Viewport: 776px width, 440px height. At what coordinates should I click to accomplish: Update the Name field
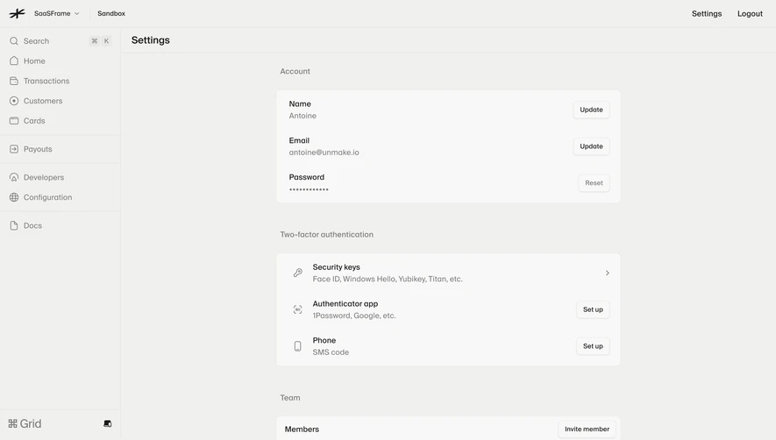click(x=591, y=110)
